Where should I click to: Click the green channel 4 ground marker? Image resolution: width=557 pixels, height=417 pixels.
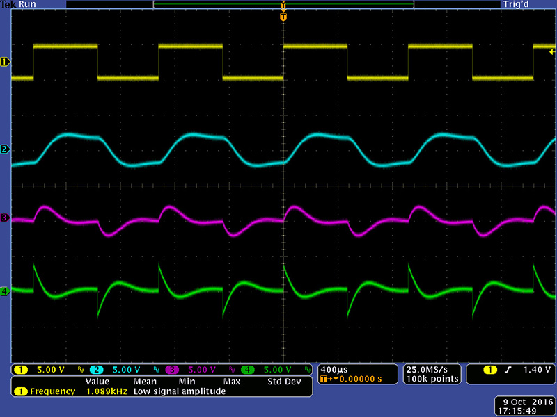click(5, 291)
